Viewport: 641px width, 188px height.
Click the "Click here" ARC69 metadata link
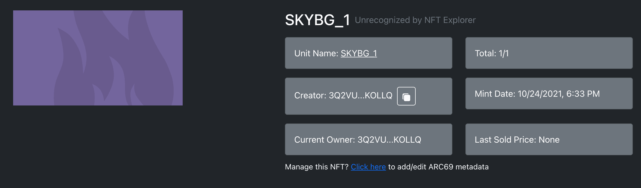click(x=368, y=167)
